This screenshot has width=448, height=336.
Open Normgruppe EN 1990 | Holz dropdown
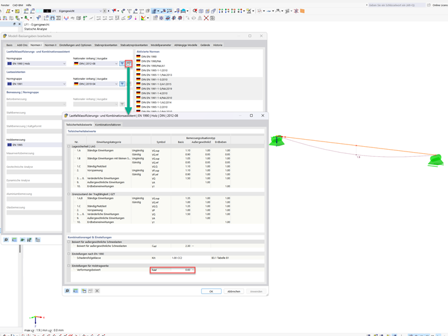click(x=37, y=64)
